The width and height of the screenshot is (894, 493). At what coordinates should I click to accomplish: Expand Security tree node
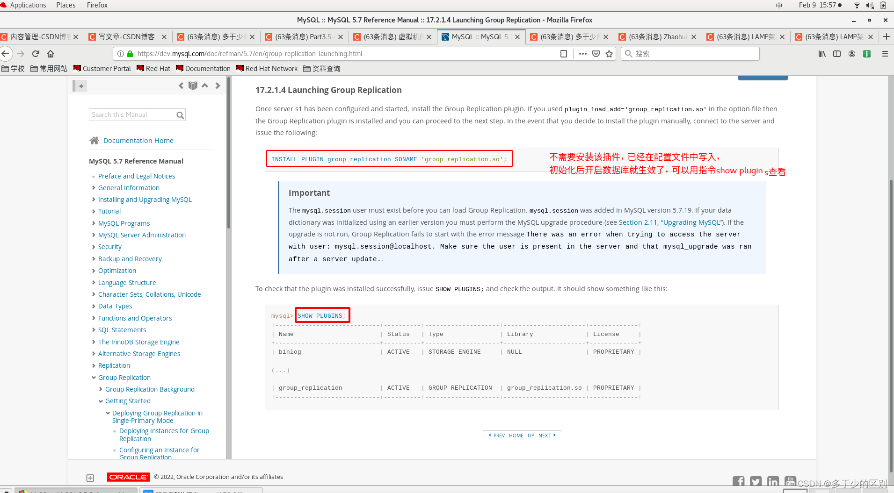point(94,247)
